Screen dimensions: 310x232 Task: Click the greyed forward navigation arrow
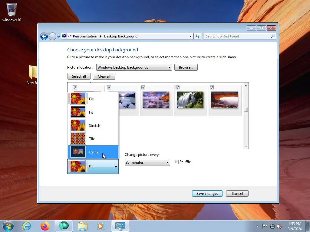tap(52, 36)
